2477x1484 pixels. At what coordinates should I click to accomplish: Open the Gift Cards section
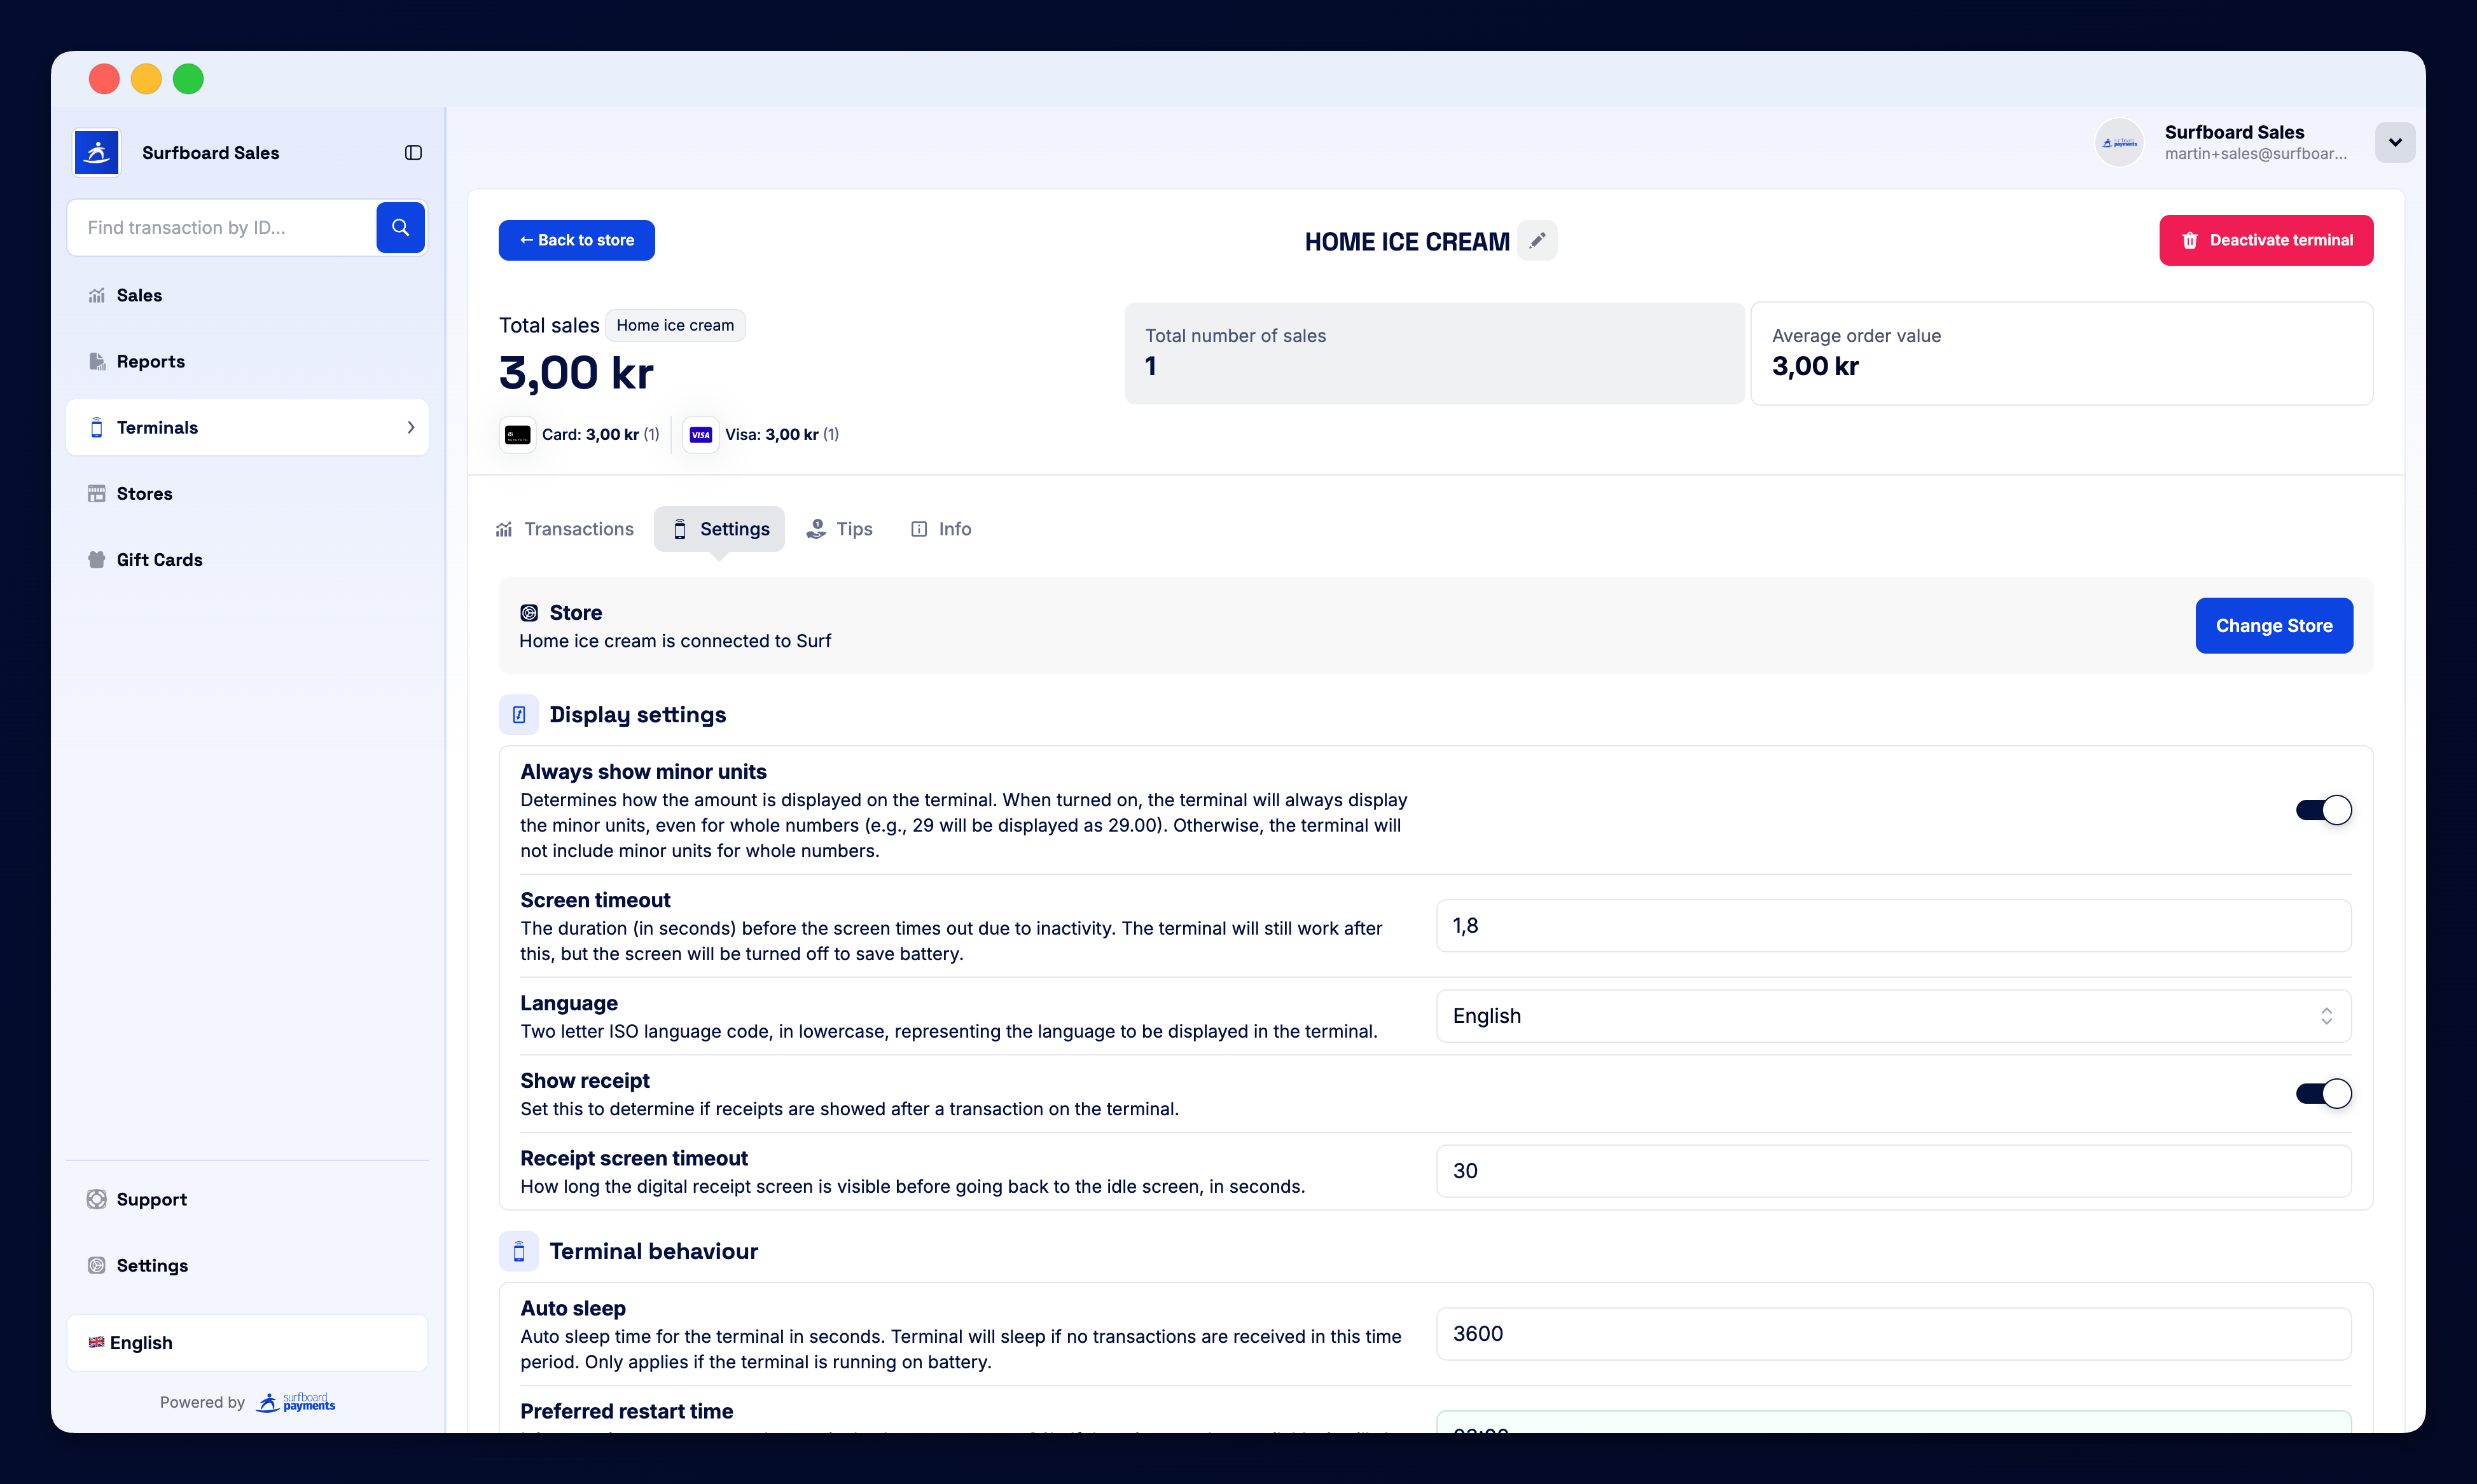click(x=159, y=559)
